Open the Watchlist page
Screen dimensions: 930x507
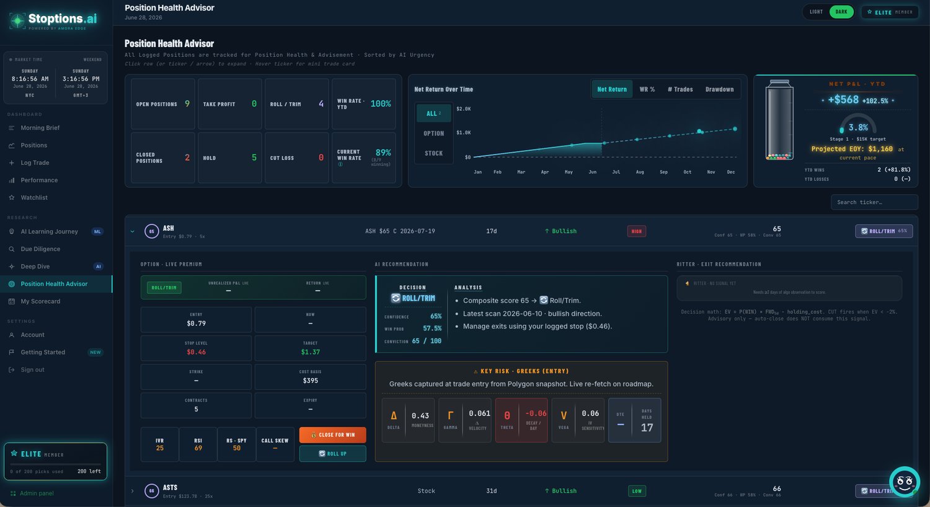56,198
